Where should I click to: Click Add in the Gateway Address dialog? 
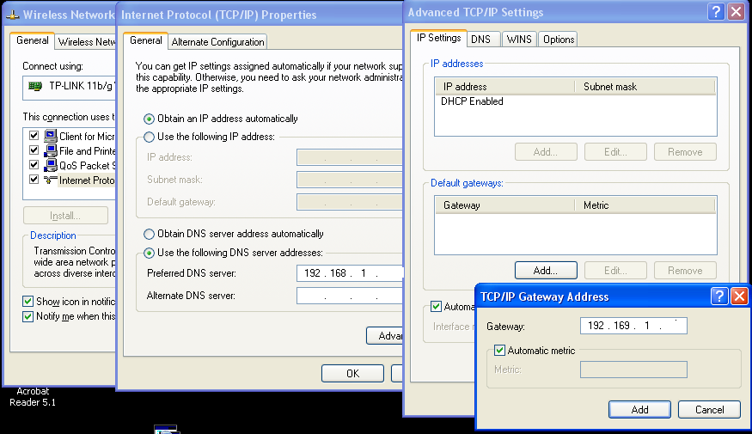tap(639, 410)
